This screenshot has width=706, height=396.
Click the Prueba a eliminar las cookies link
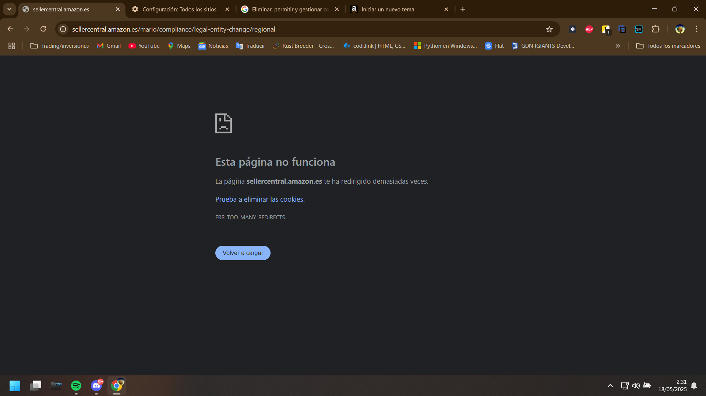(259, 199)
